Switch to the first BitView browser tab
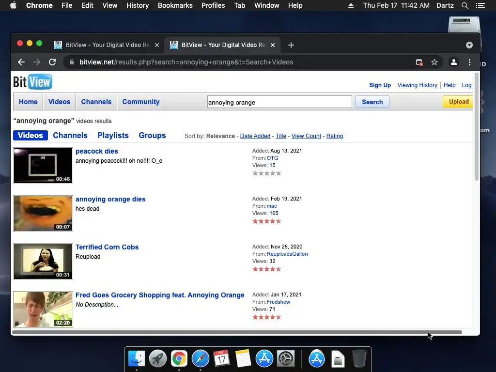496x372 pixels. pyautogui.click(x=107, y=45)
